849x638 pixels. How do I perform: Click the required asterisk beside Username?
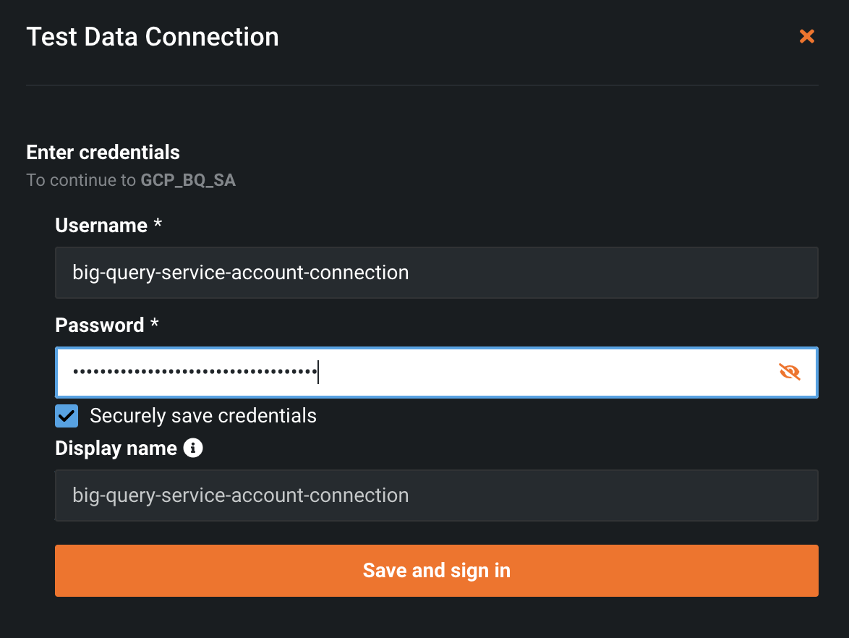coord(158,224)
